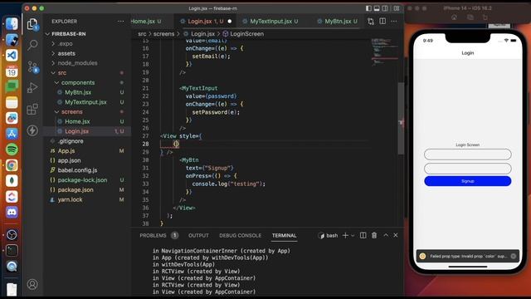Open the Thunder Client lightning icon
Screen dimensions: 531x299
coord(32,130)
